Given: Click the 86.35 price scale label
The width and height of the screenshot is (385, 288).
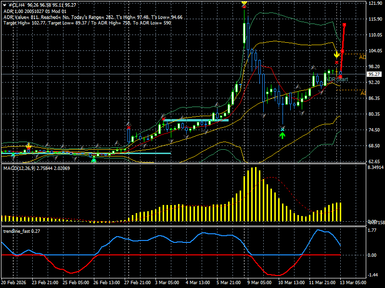Looking at the screenshot, I should [x=374, y=98].
